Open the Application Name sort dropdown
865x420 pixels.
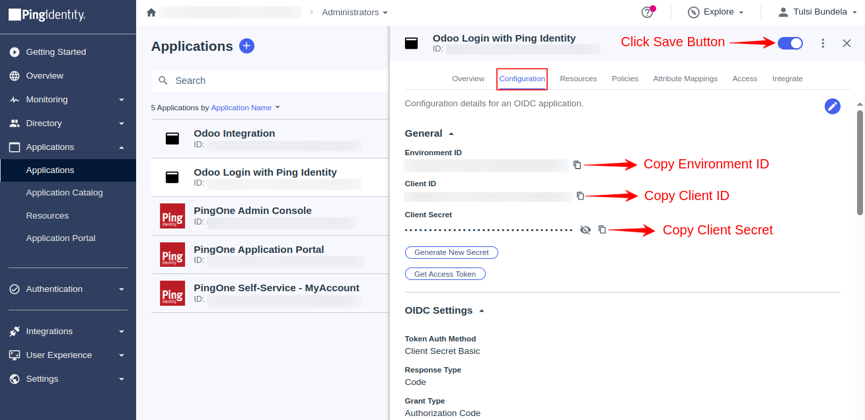246,108
